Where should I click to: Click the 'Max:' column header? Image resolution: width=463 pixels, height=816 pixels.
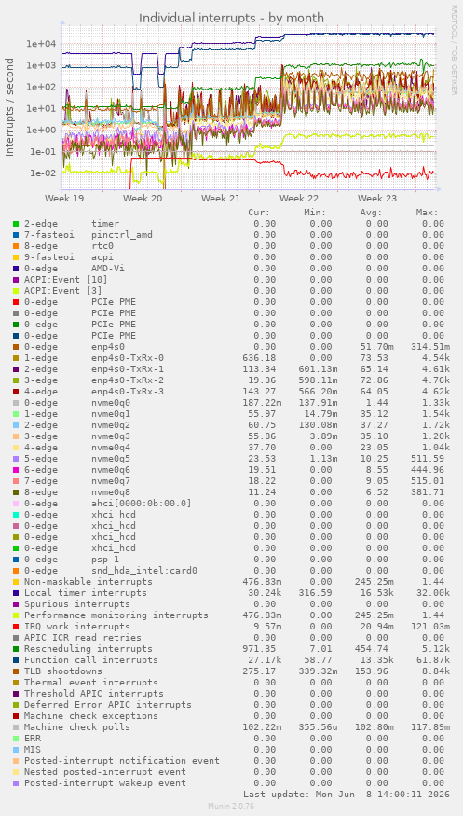coord(427,213)
